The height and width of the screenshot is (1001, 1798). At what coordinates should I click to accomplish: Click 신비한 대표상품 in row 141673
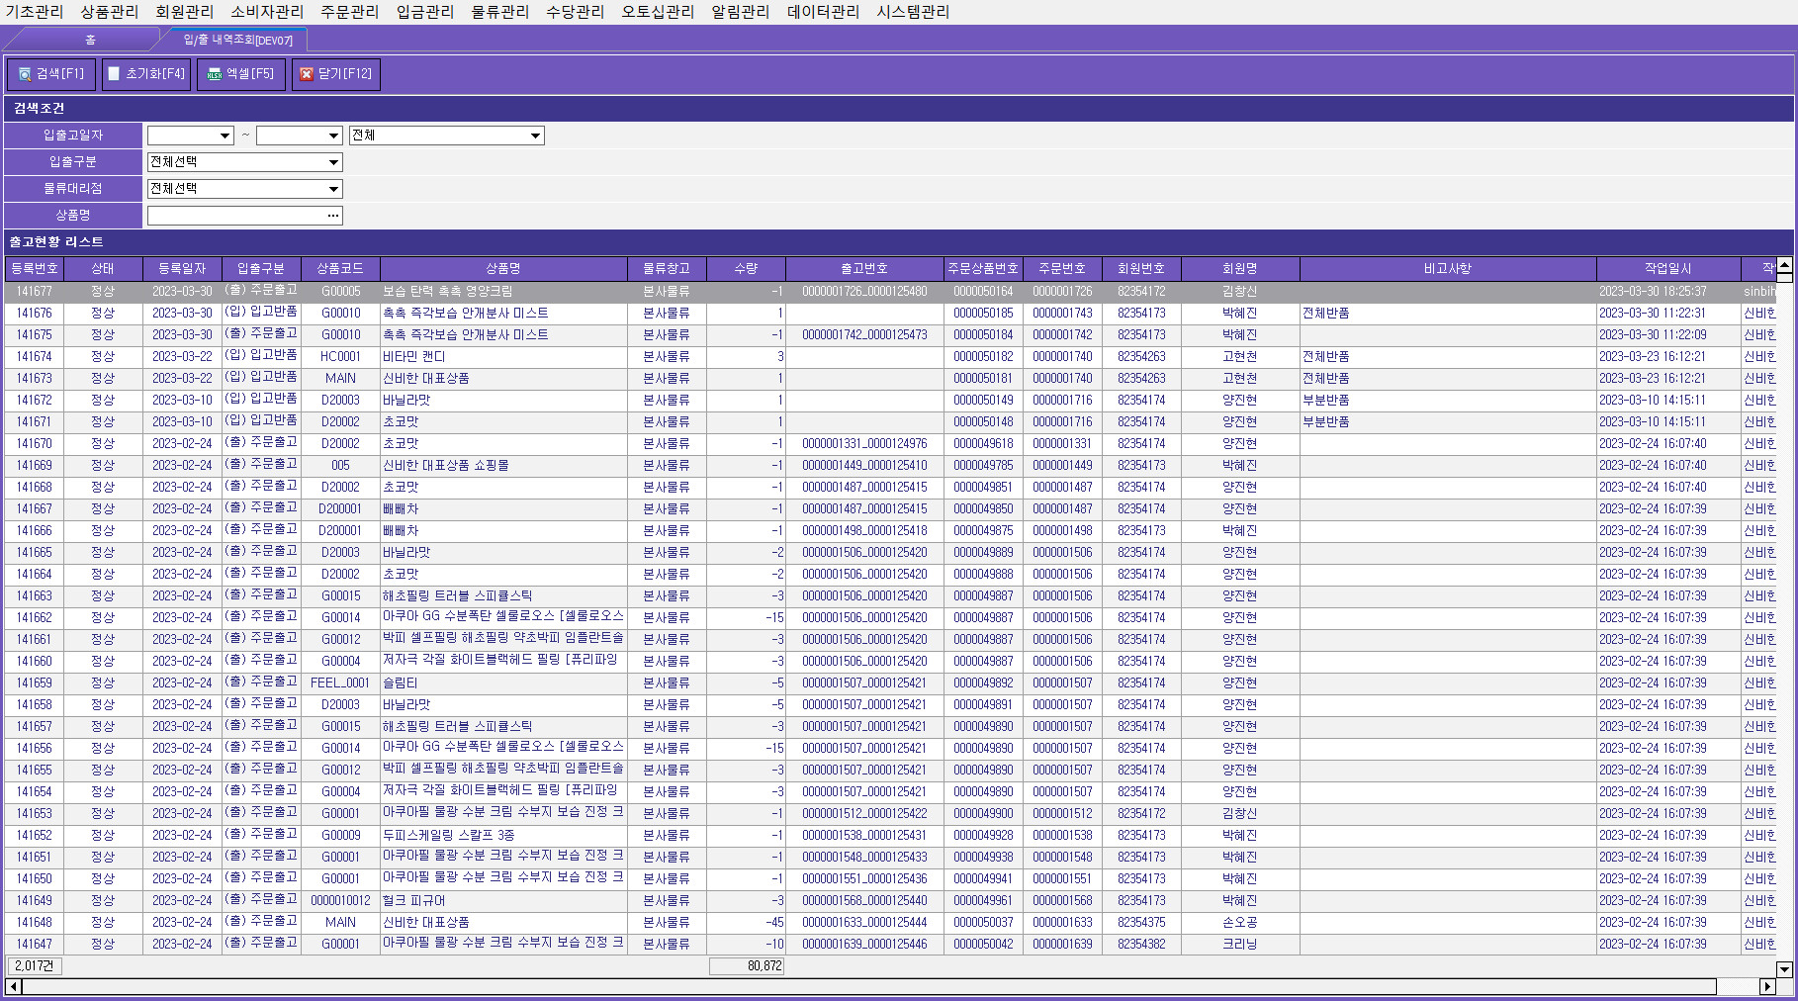coord(426,379)
